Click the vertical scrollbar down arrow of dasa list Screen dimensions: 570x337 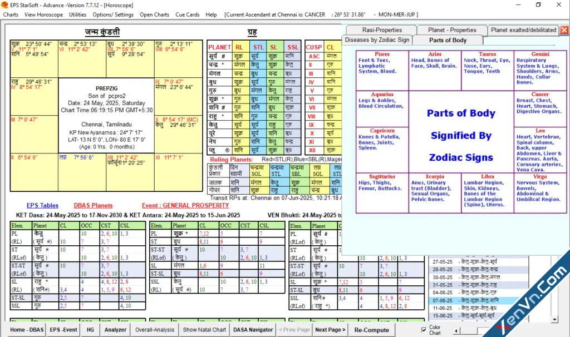coord(554,320)
